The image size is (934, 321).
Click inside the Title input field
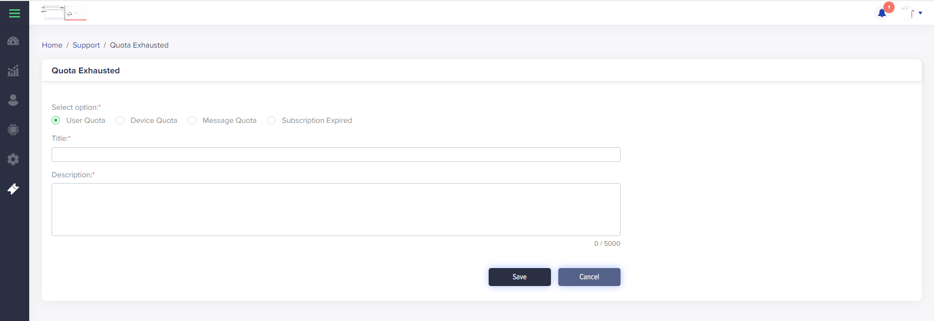pos(335,154)
